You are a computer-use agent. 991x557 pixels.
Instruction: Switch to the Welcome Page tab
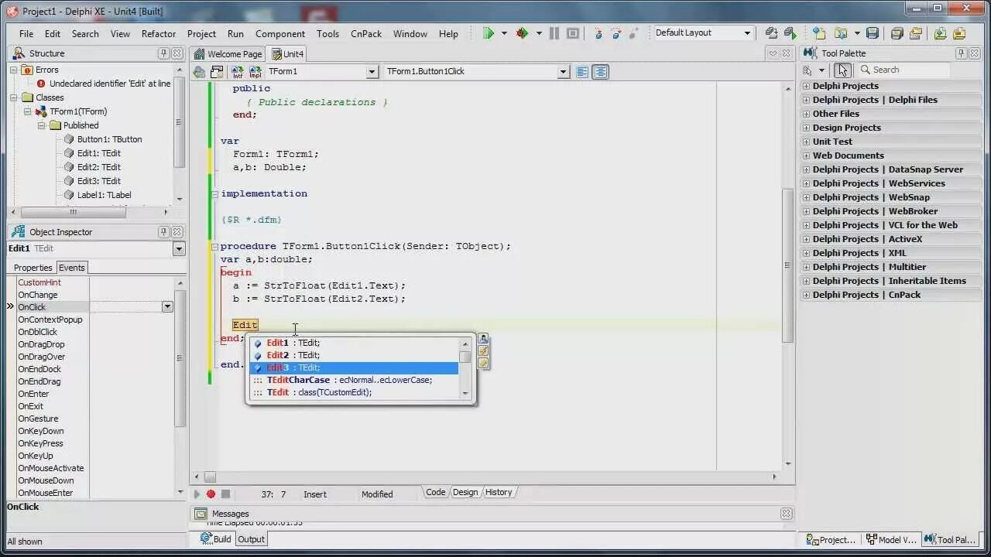click(228, 54)
